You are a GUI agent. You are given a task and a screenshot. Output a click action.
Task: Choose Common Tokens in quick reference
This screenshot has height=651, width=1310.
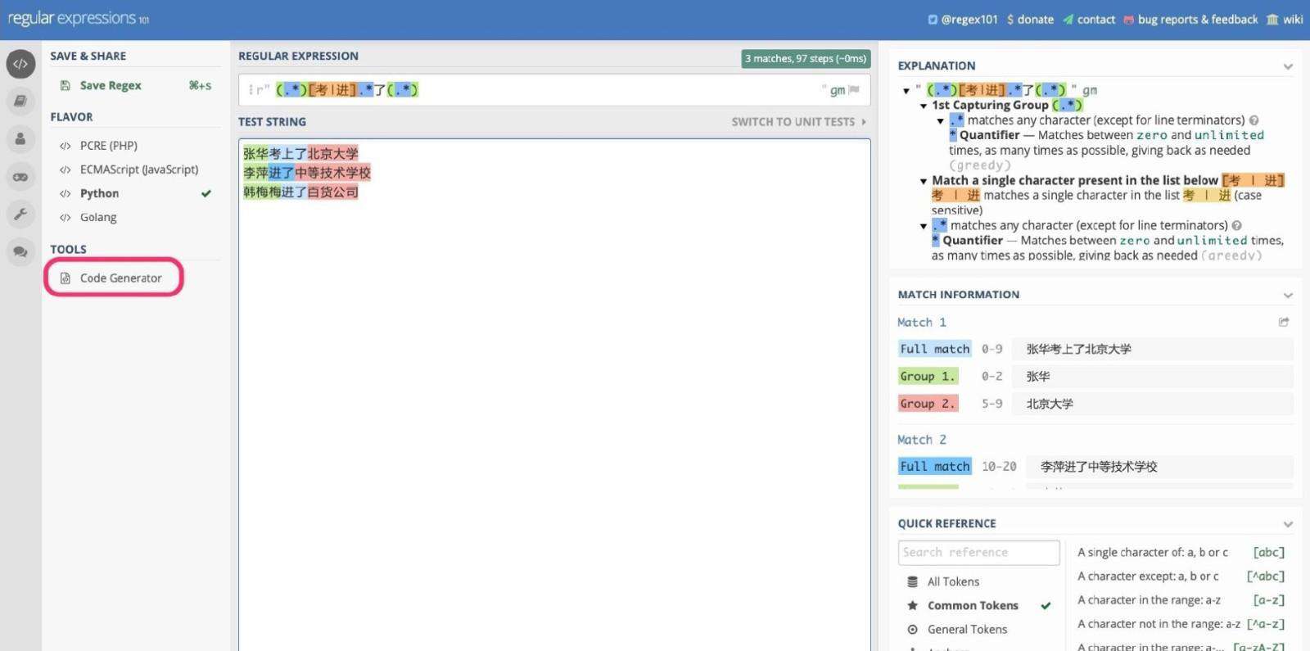(973, 605)
